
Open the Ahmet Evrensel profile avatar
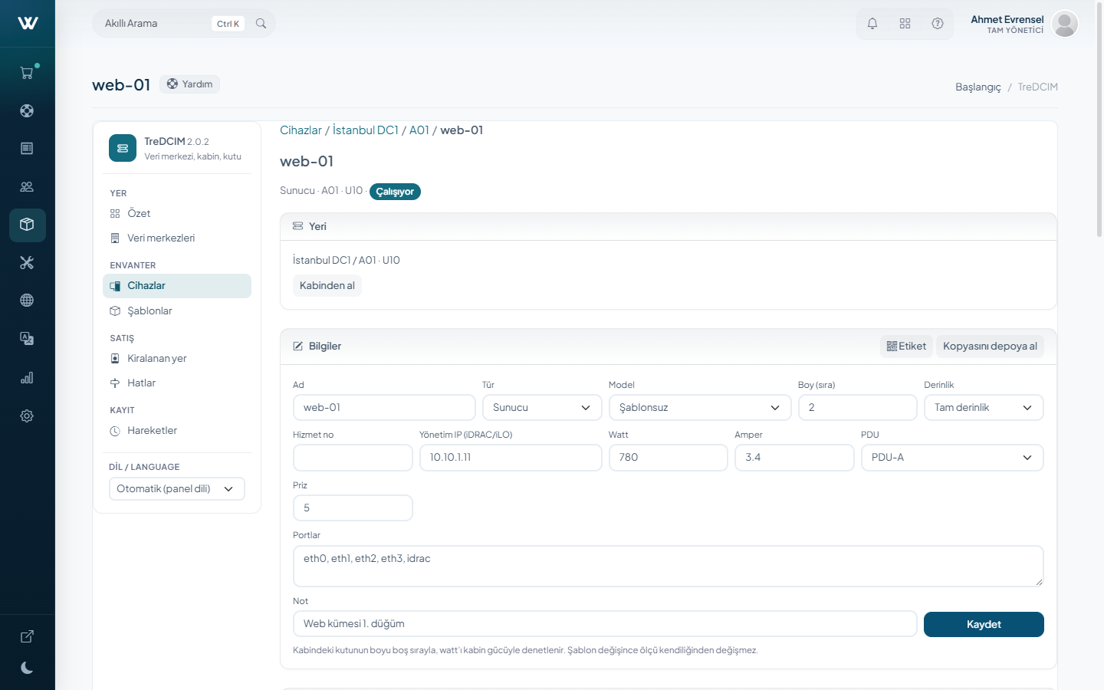(1065, 24)
